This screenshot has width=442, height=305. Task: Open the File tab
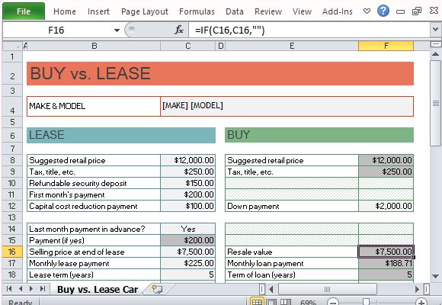pyautogui.click(x=24, y=11)
